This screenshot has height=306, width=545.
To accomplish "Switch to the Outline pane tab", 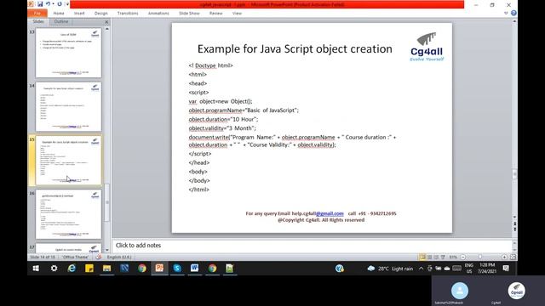I will [x=61, y=21].
